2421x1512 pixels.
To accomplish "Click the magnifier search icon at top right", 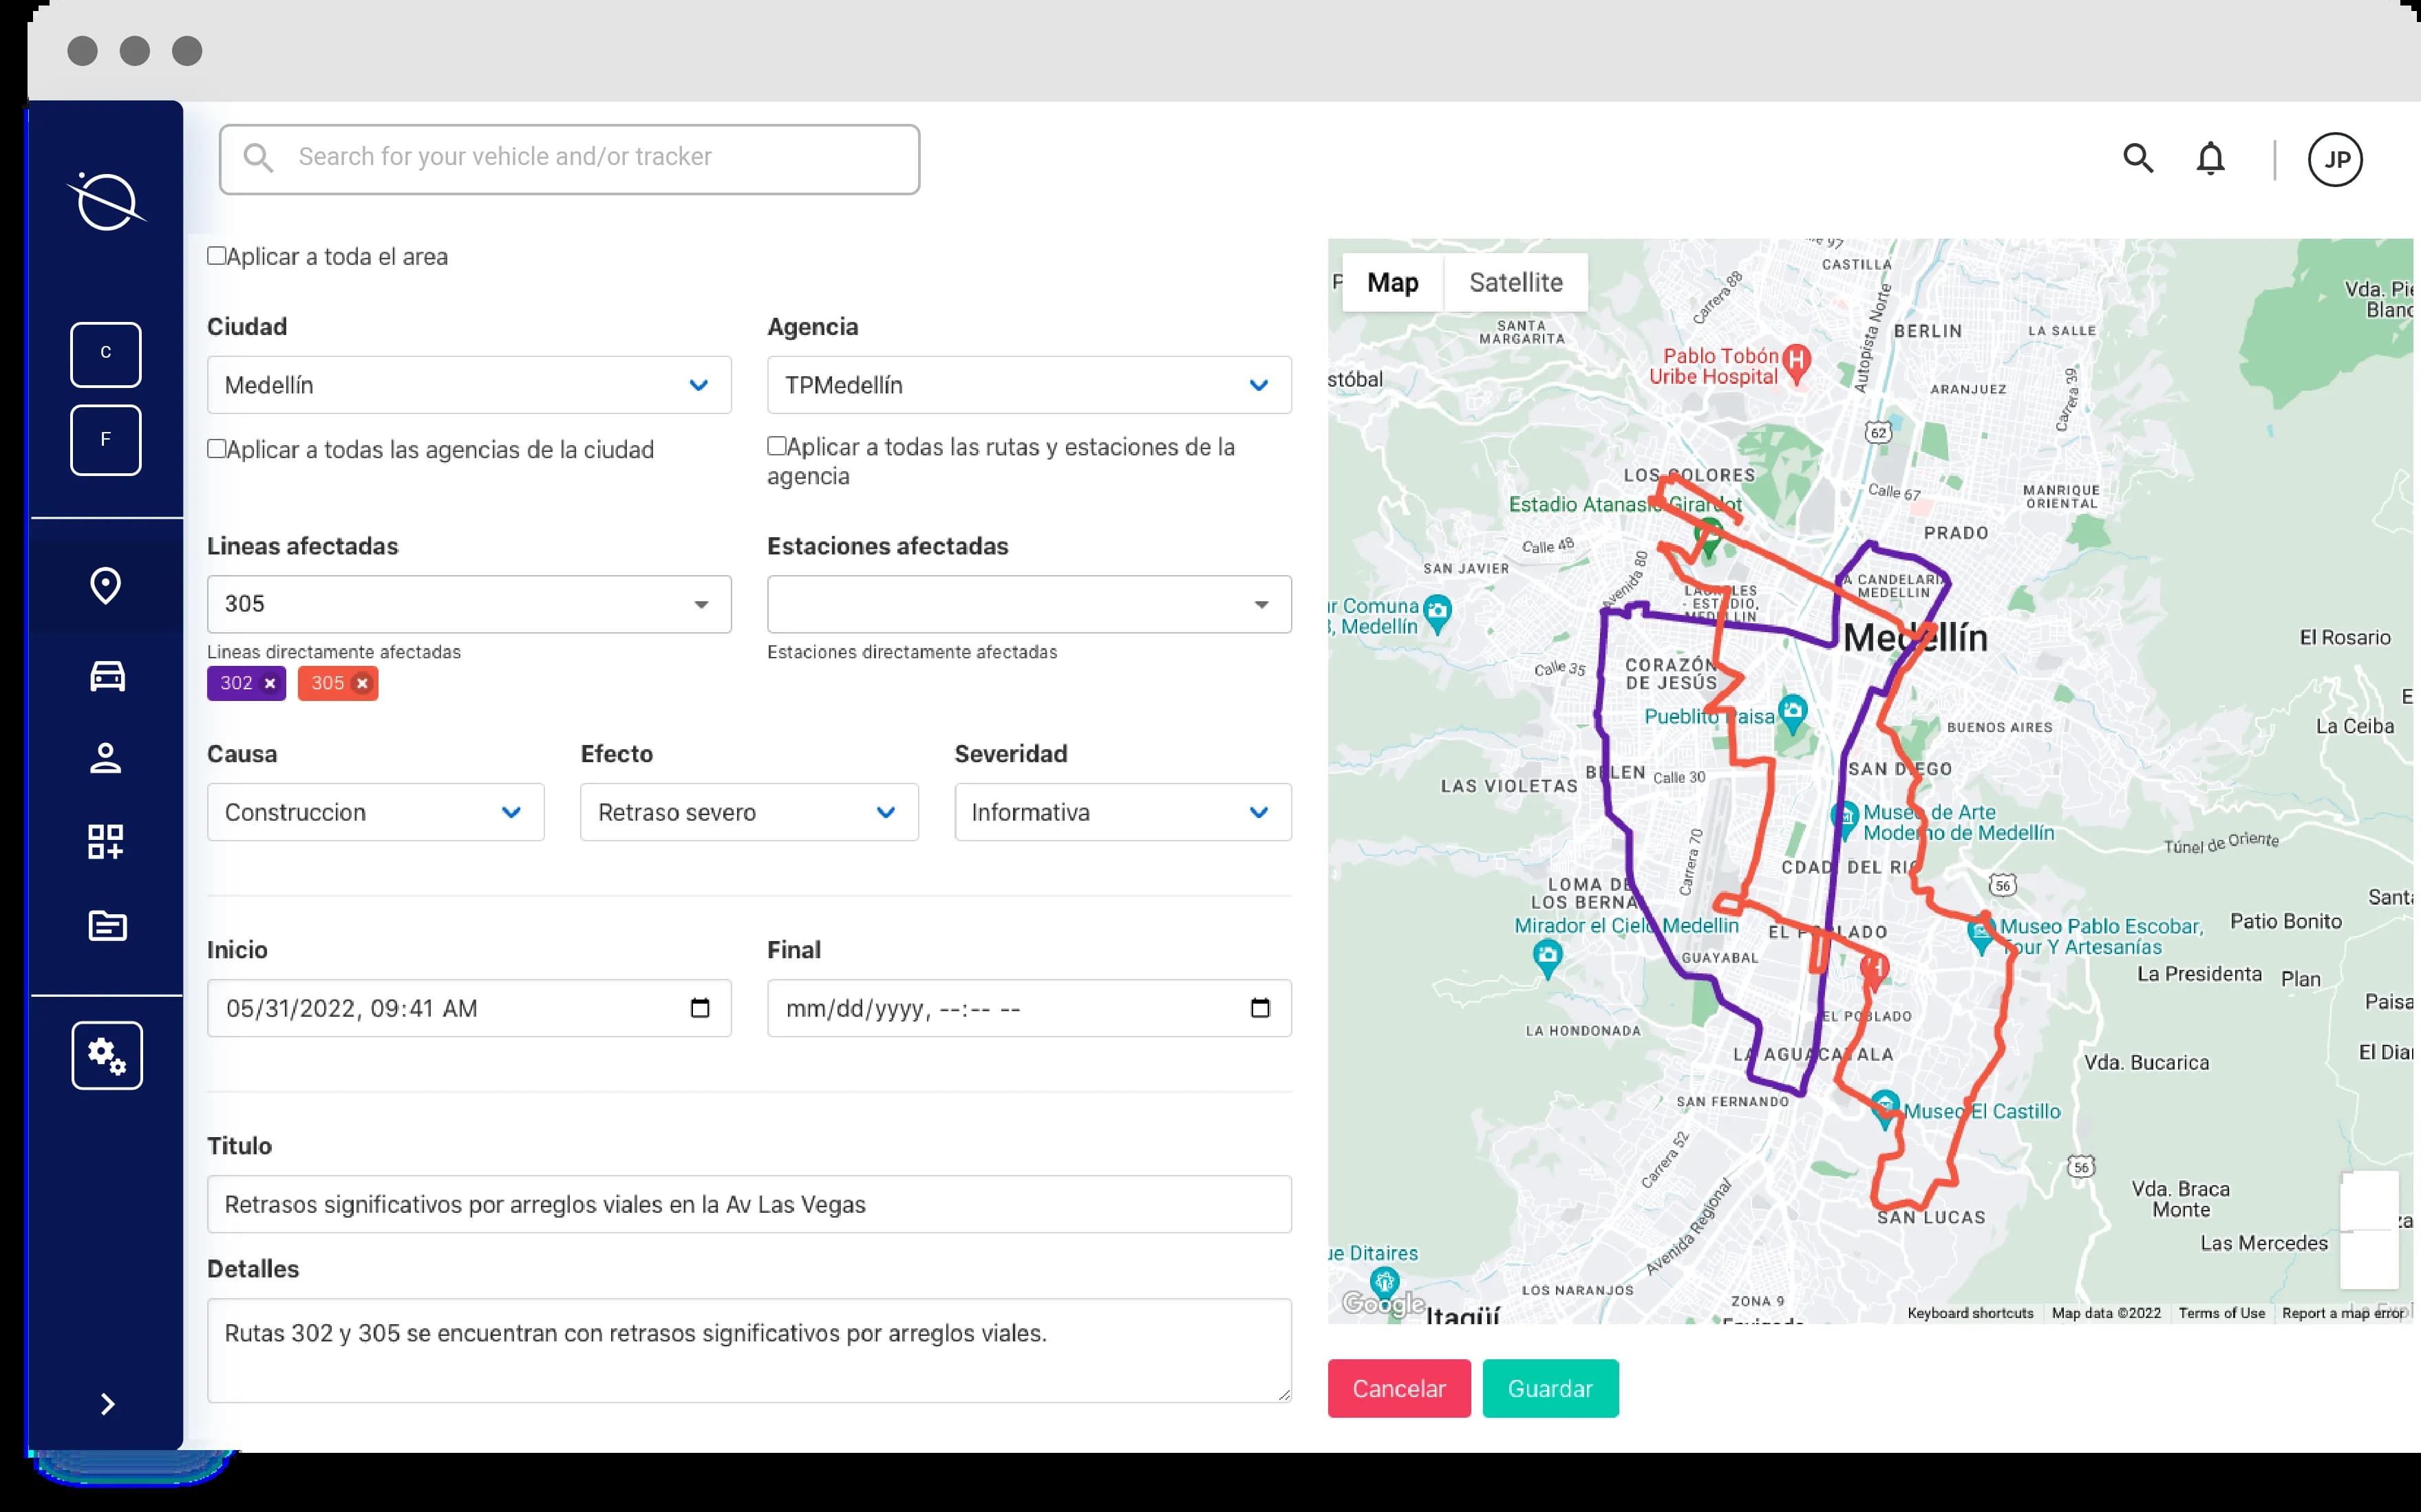I will pos(2138,158).
